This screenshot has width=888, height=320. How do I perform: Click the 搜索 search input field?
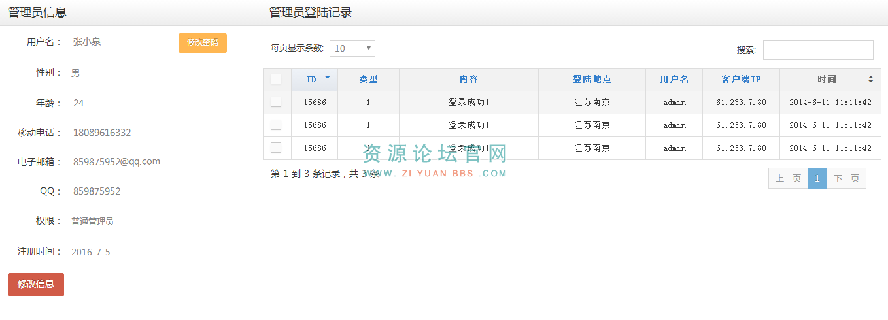(818, 50)
